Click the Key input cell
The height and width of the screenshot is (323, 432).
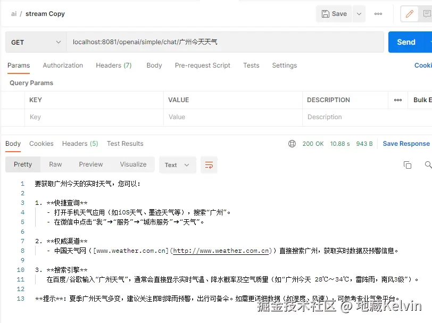(x=94, y=117)
